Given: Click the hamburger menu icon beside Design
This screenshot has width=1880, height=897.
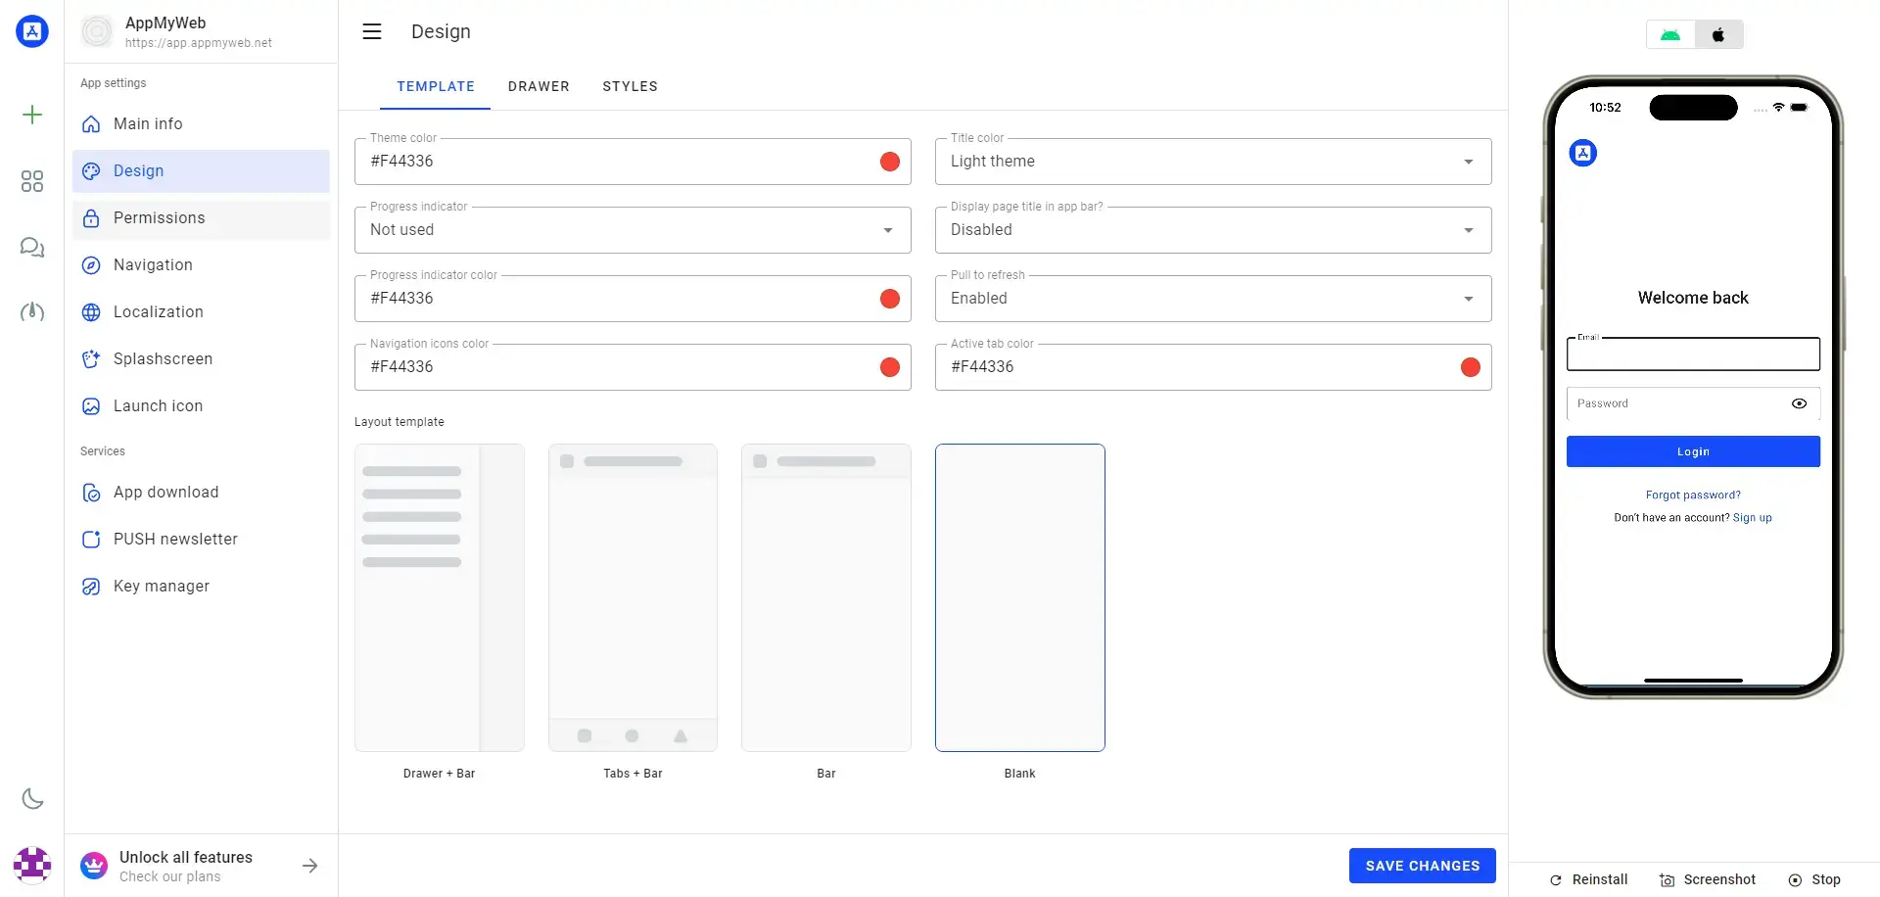Looking at the screenshot, I should pos(372,31).
